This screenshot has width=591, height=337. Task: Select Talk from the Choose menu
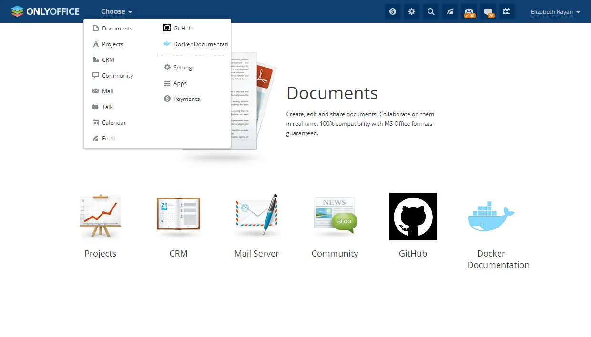tap(103, 107)
